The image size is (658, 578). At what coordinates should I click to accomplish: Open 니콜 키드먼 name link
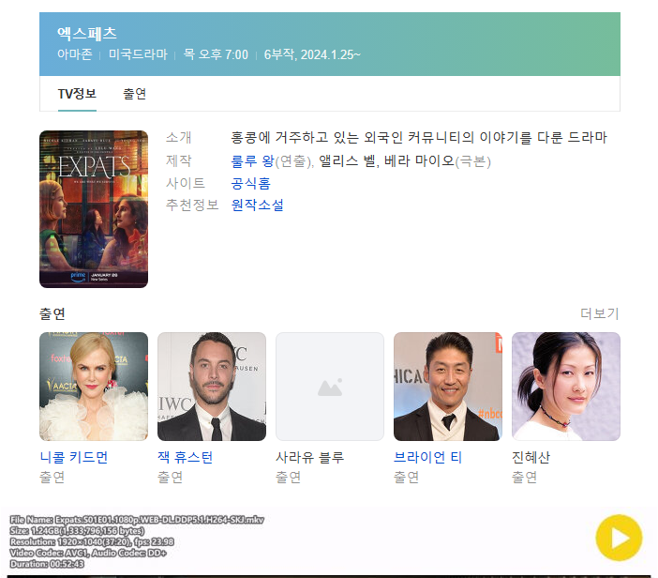[74, 458]
